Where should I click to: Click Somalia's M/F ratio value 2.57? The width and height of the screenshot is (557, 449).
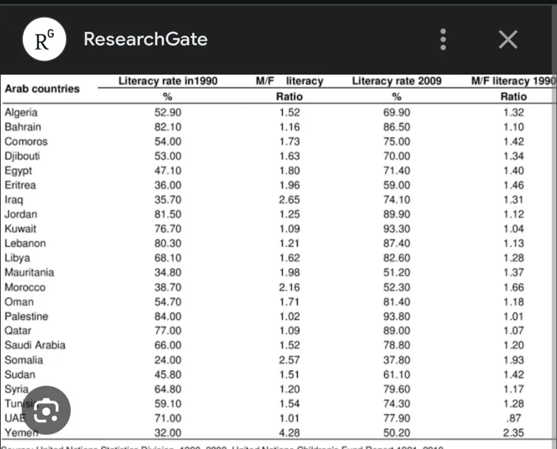pos(290,360)
